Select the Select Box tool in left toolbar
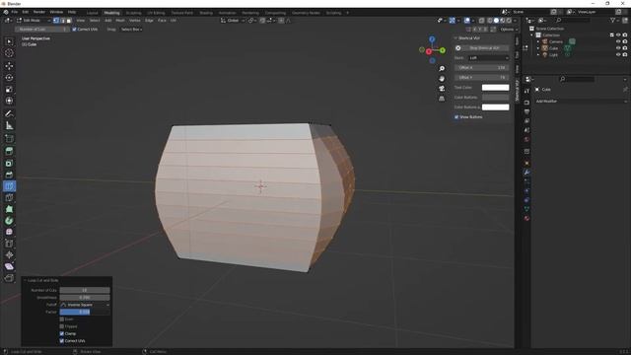 (9, 41)
